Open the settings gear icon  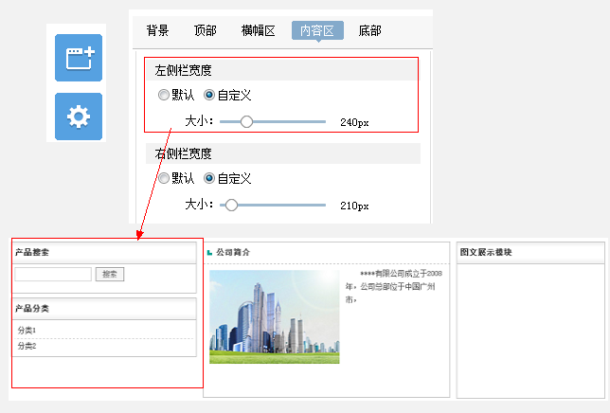79,117
